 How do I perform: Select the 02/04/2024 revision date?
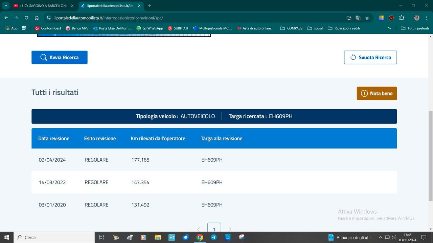coord(52,160)
